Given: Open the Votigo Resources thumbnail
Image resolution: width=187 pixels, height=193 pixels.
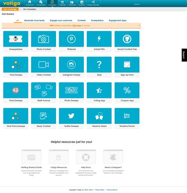Looking at the screenshot, I should click(59, 157).
